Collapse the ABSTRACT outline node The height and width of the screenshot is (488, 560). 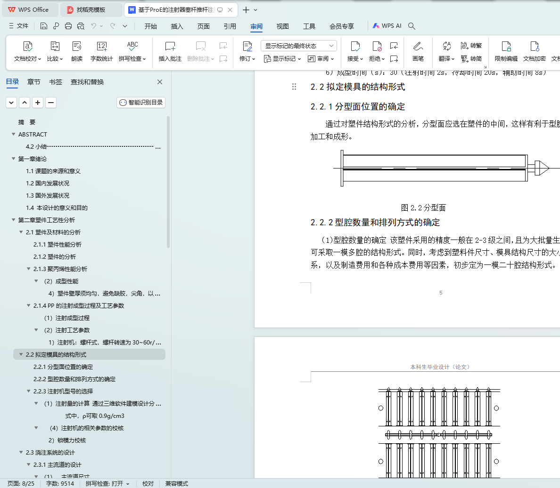click(x=14, y=134)
